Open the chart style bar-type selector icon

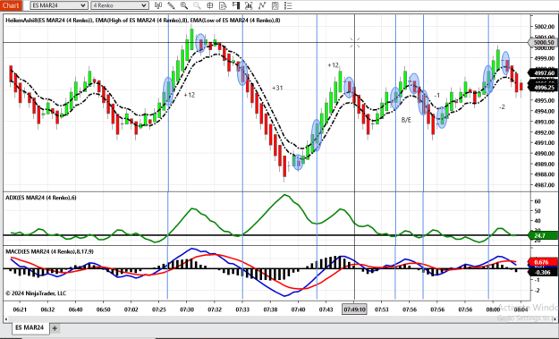[x=158, y=5]
